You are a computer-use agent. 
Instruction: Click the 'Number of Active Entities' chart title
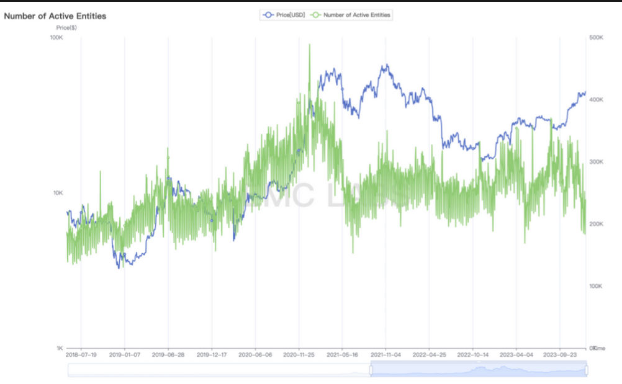coord(55,16)
